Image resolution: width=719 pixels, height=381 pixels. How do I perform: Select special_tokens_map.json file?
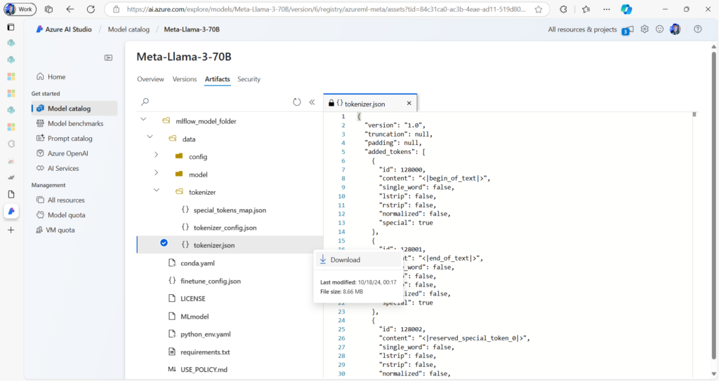[x=230, y=210]
